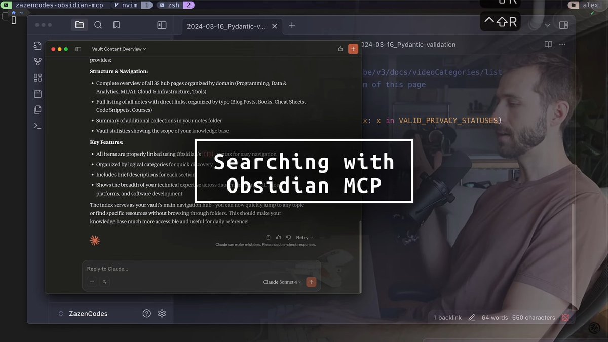Open templates copy icon in Obsidian ribbon
This screenshot has width=608, height=342.
37,109
